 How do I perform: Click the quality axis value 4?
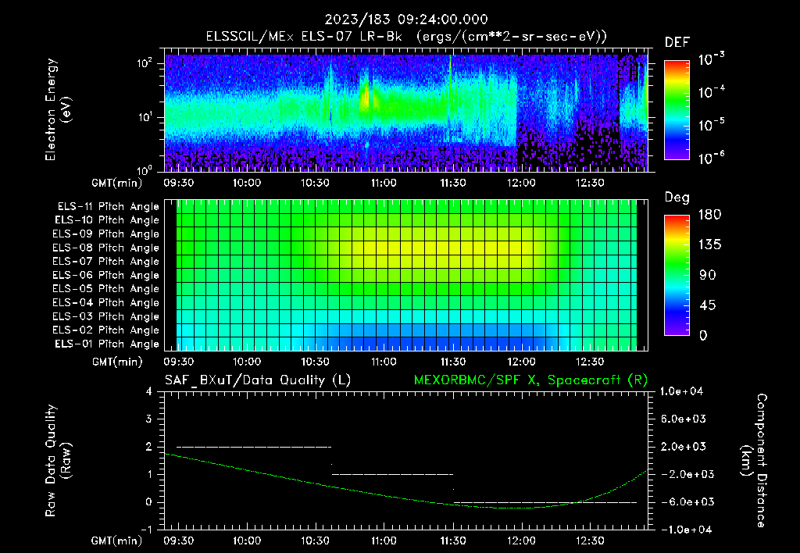coord(149,391)
